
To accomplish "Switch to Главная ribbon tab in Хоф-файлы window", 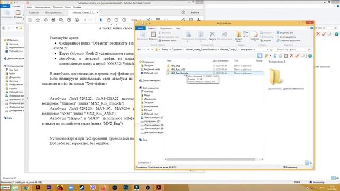I will coord(151,28).
